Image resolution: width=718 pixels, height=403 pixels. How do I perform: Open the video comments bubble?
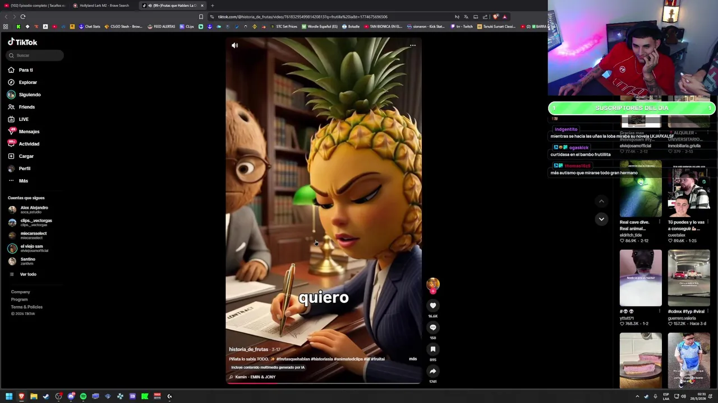click(432, 327)
